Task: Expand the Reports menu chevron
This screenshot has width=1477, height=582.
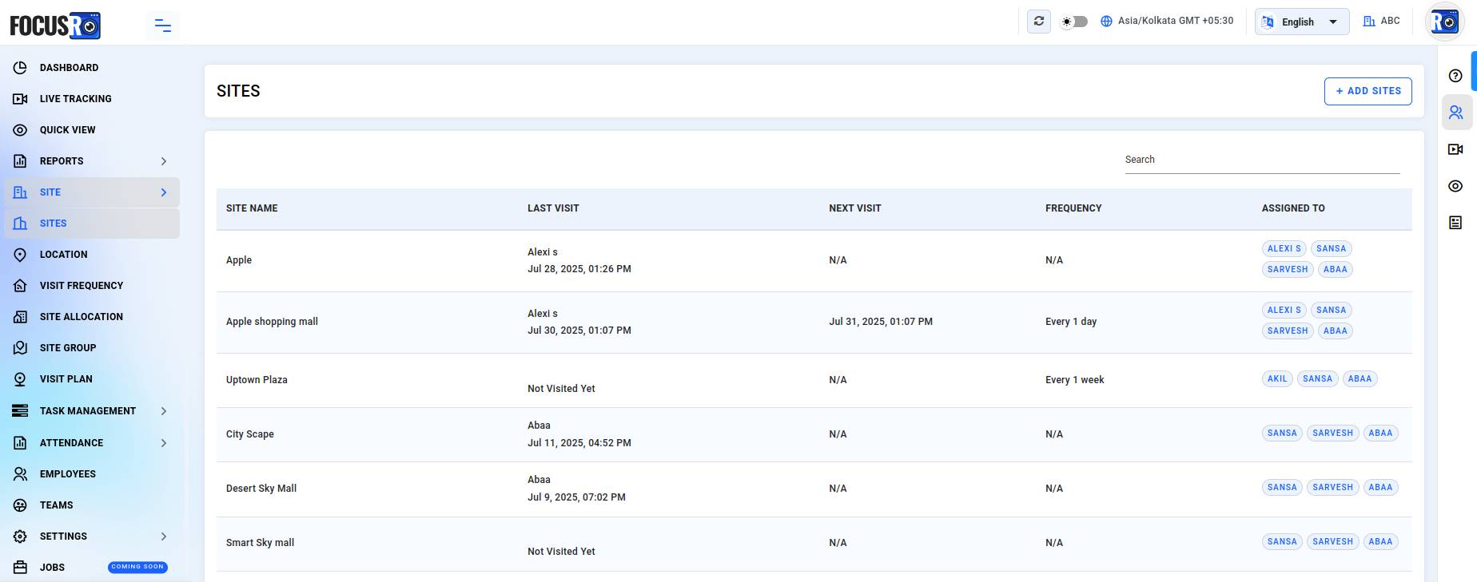Action: coord(164,161)
